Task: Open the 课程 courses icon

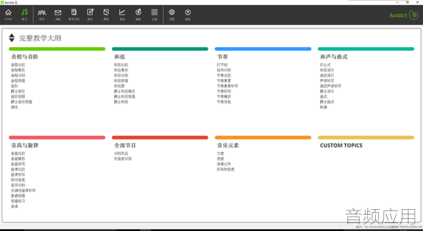Action: coord(106,15)
